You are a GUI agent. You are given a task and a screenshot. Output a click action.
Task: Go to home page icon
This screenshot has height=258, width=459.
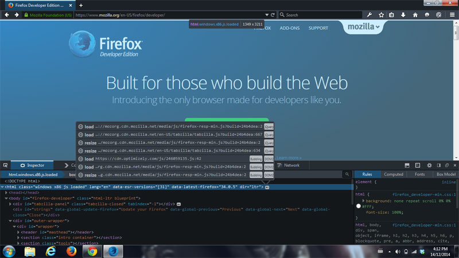(415, 15)
